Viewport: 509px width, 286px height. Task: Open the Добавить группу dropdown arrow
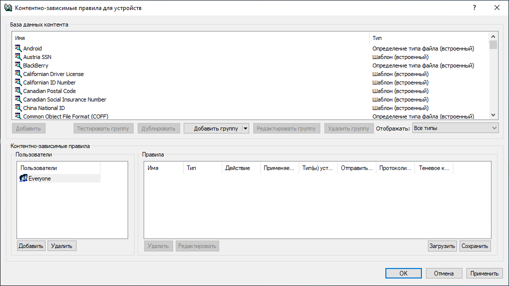[x=245, y=128]
